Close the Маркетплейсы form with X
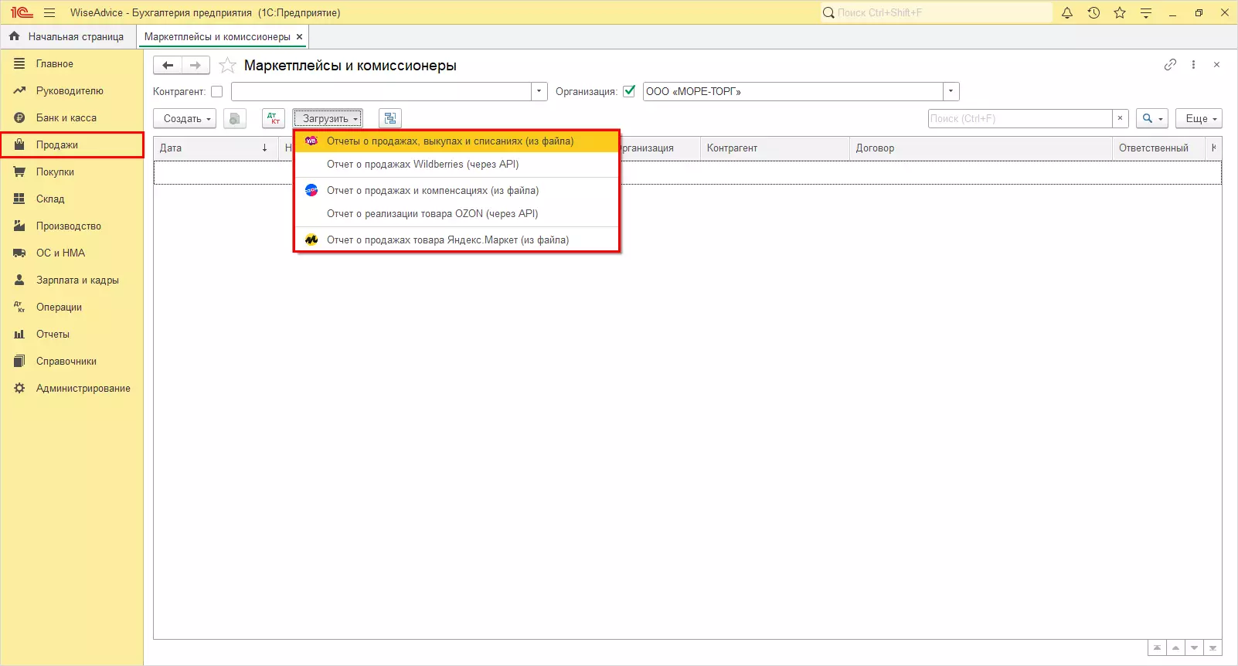Image resolution: width=1238 pixels, height=666 pixels. click(1216, 65)
